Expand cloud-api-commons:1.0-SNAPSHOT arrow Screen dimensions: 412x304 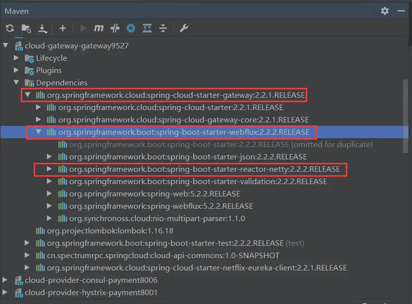[x=27, y=255]
